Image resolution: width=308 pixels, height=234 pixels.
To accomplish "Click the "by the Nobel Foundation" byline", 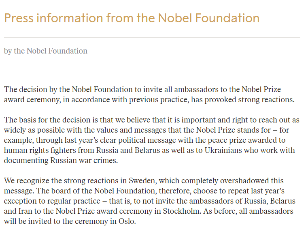I will tap(46, 51).
